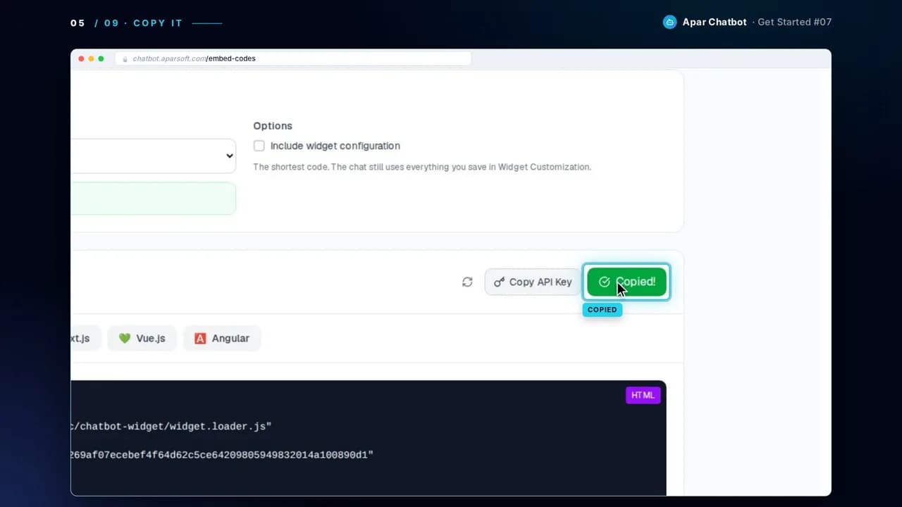Click the widget.loader.js code line
This screenshot has height=507, width=902.
171,426
